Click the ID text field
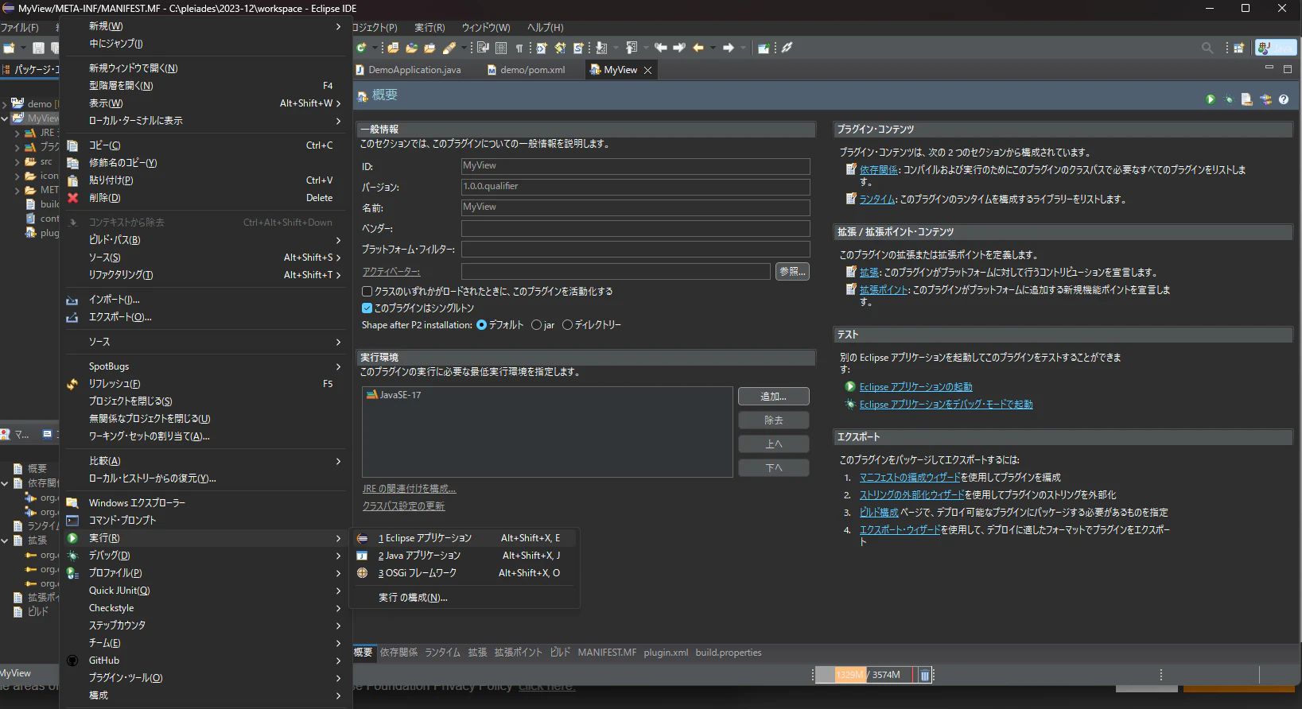Image resolution: width=1302 pixels, height=709 pixels. click(x=635, y=166)
